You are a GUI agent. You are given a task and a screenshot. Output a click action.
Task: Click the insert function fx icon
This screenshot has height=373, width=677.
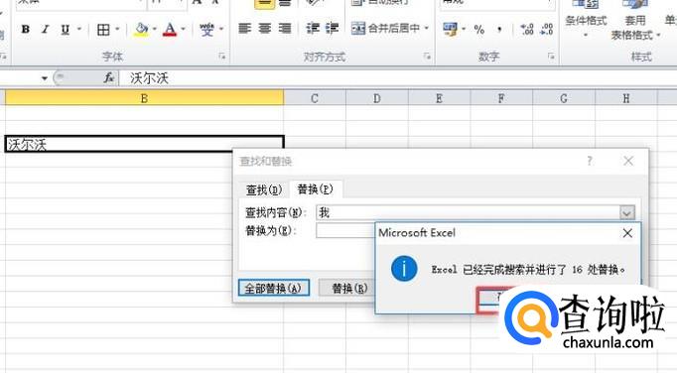click(109, 78)
